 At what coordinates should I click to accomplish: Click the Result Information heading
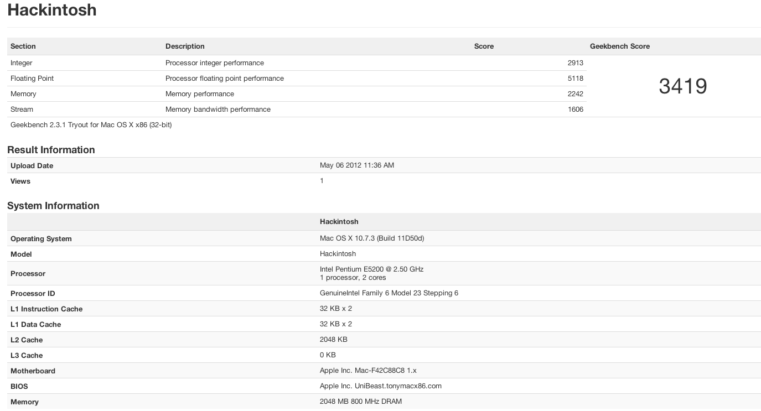point(51,150)
